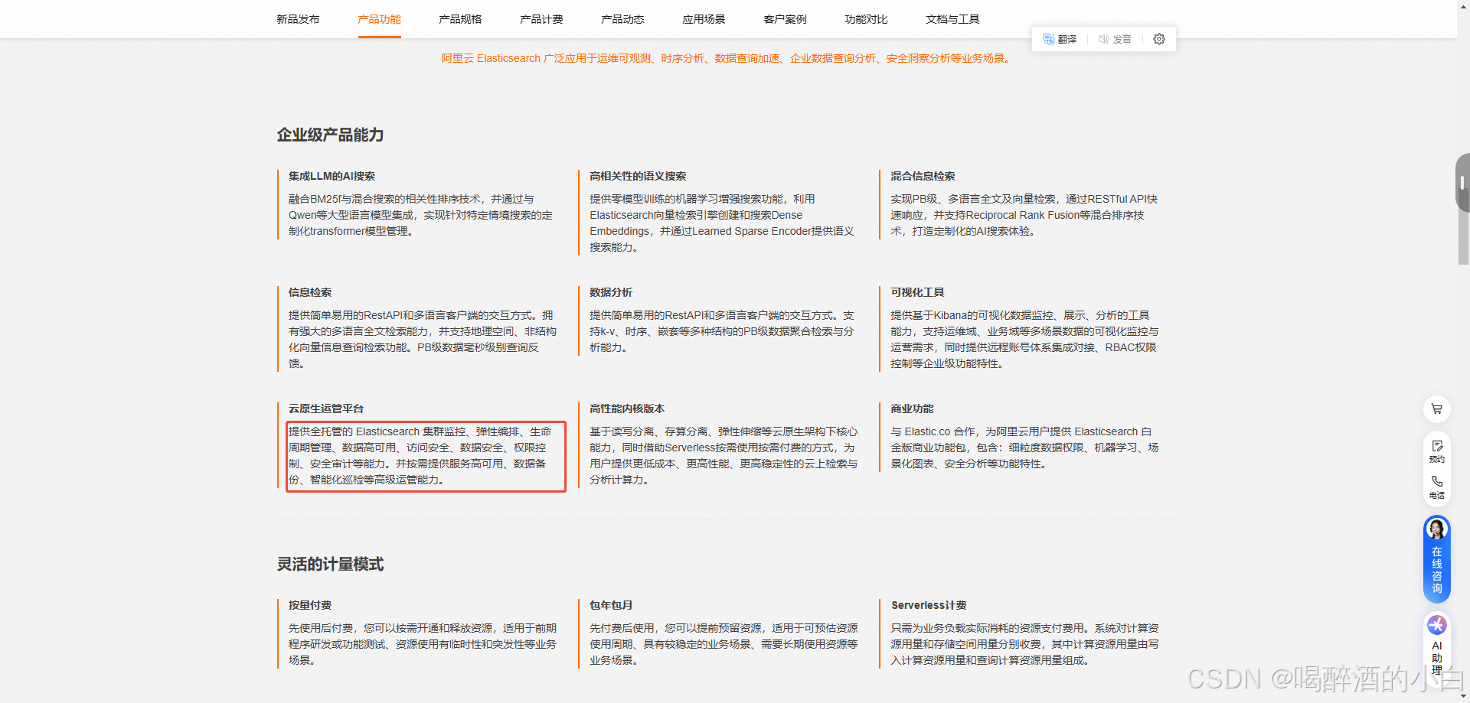
Task: Open the AI助理 assistant button
Action: (1437, 649)
